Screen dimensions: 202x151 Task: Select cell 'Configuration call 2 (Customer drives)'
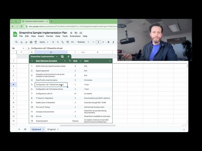(x=51, y=89)
